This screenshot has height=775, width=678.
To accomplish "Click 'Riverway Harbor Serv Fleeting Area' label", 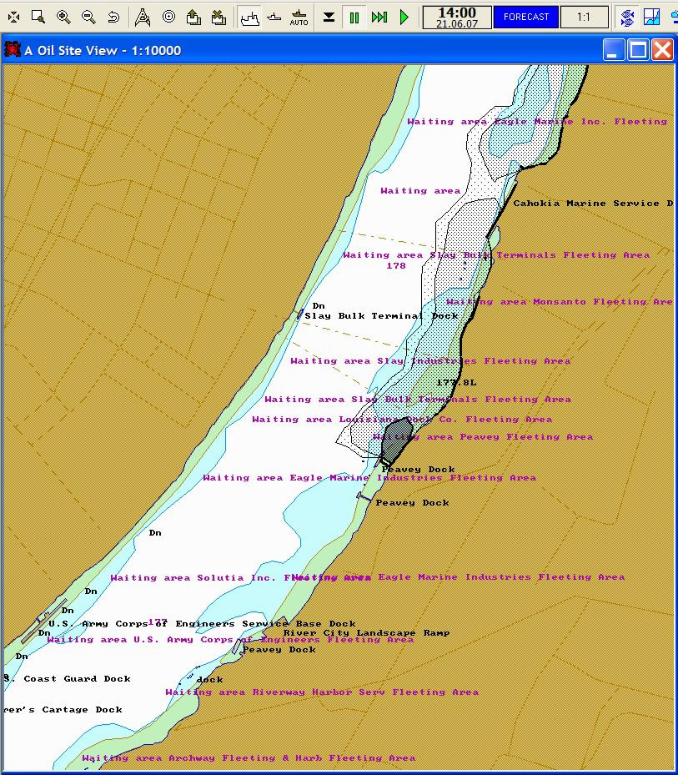I will click(x=365, y=692).
